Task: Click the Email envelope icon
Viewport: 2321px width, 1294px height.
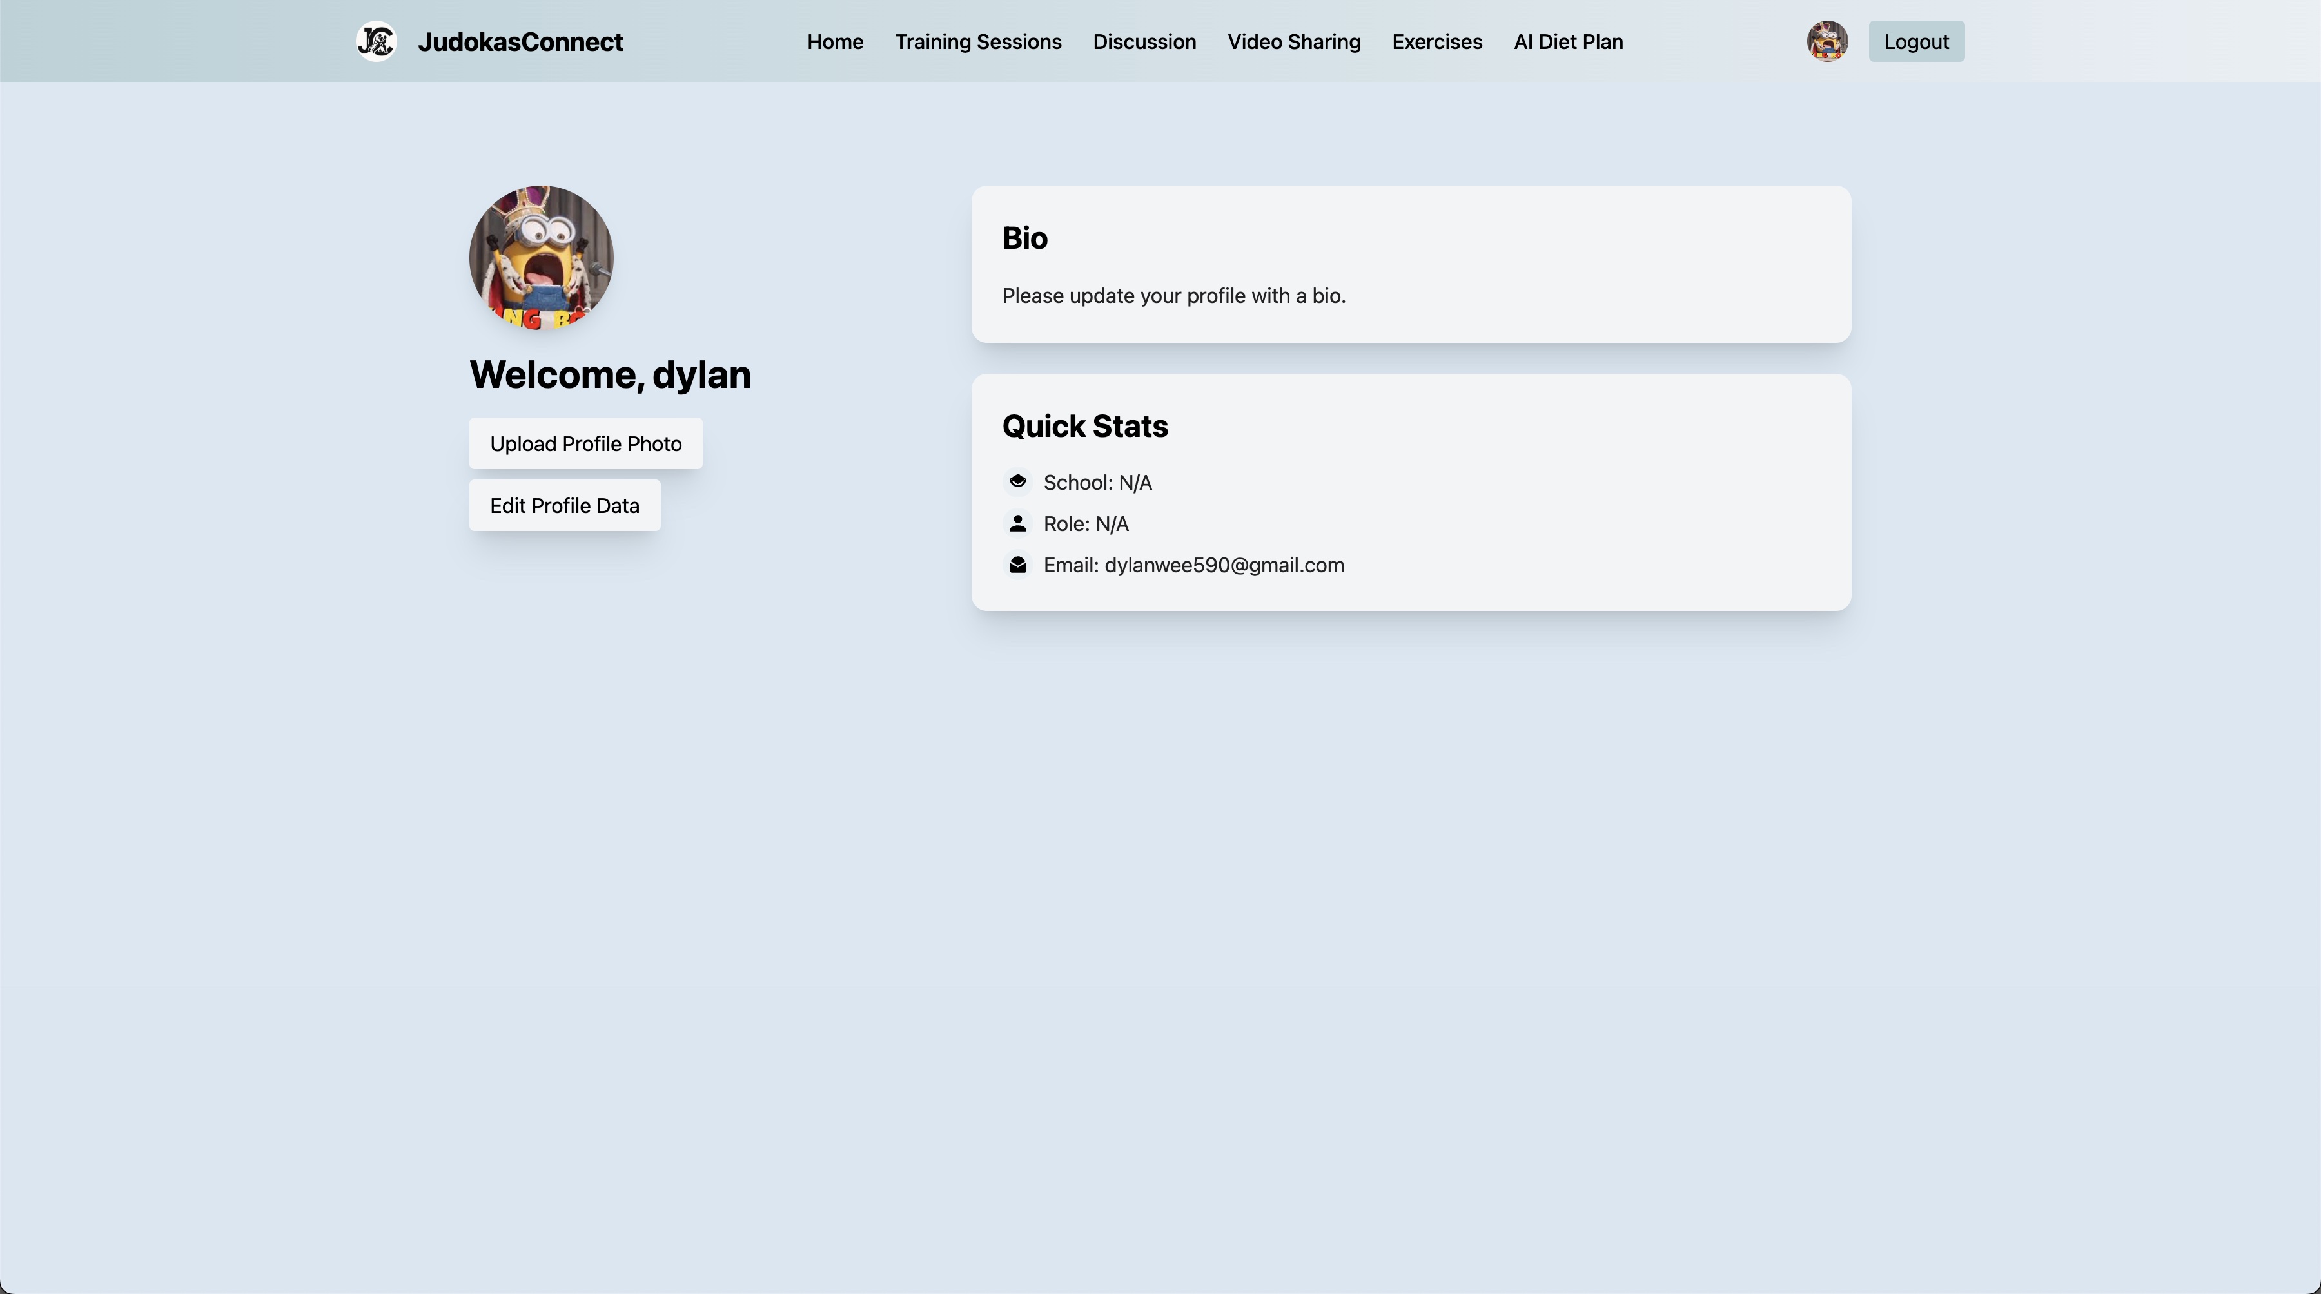Action: pyautogui.click(x=1017, y=565)
